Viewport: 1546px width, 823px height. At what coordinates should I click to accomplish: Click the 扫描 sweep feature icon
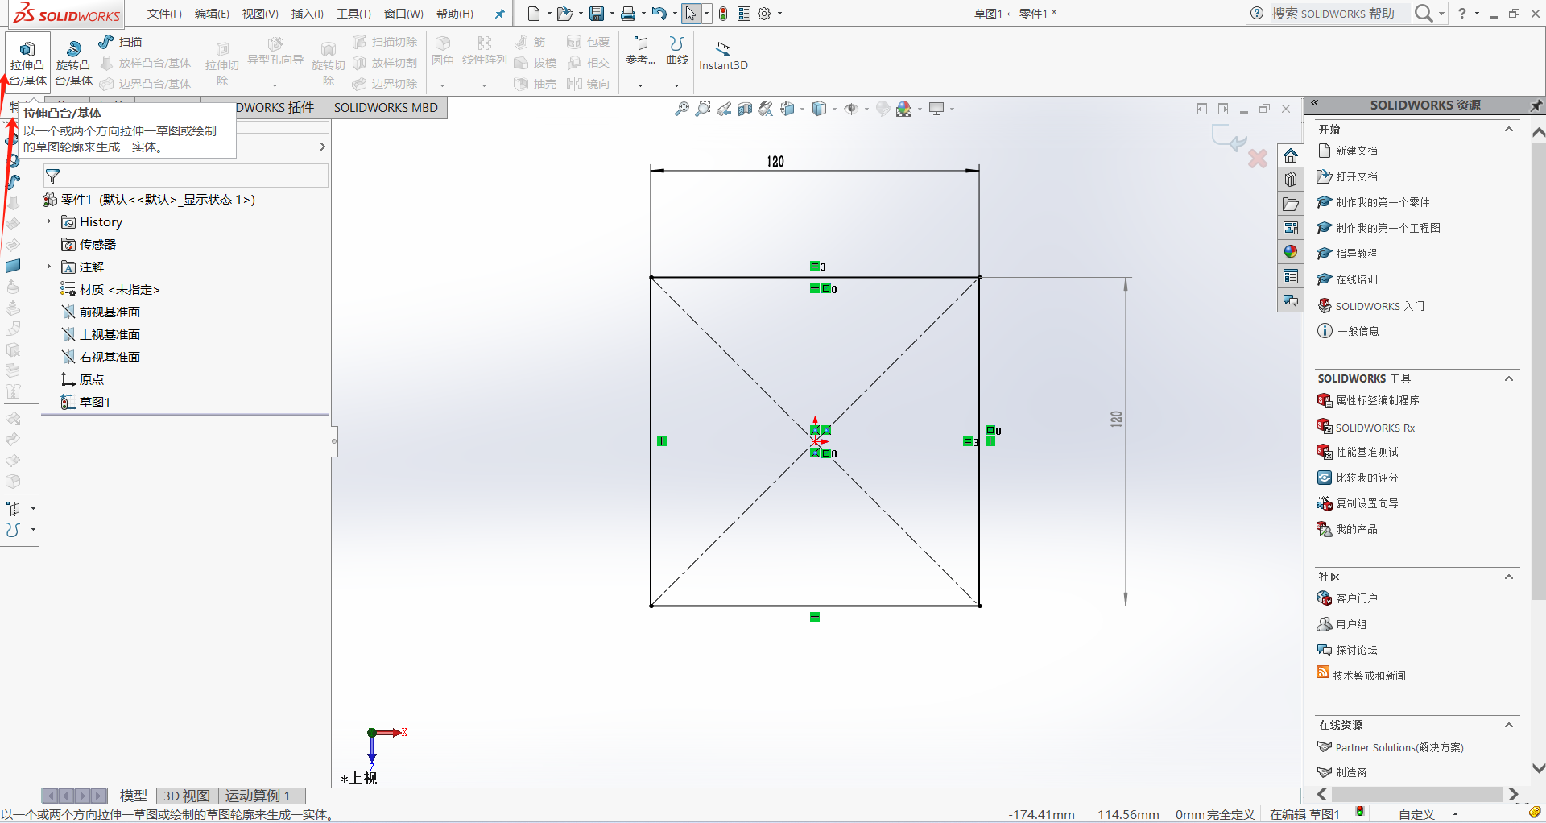[106, 42]
